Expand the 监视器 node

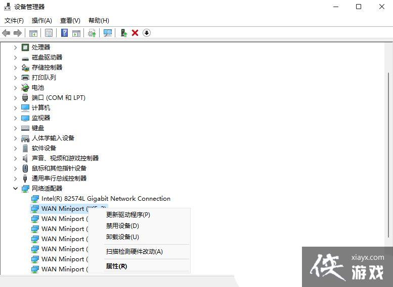tap(15, 118)
